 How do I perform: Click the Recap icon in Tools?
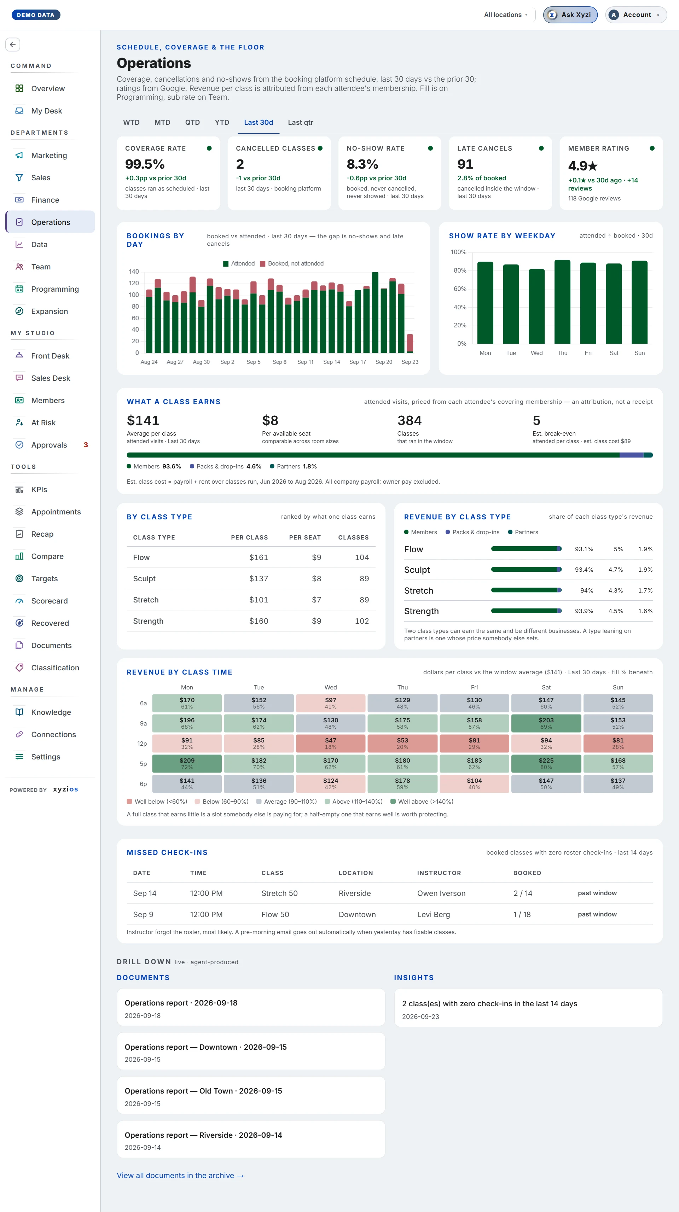(x=19, y=534)
